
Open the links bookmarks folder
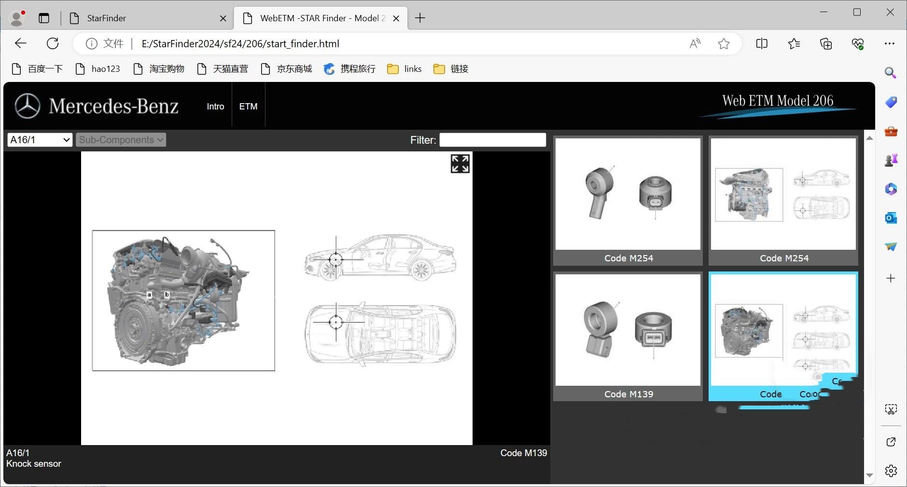tap(405, 69)
